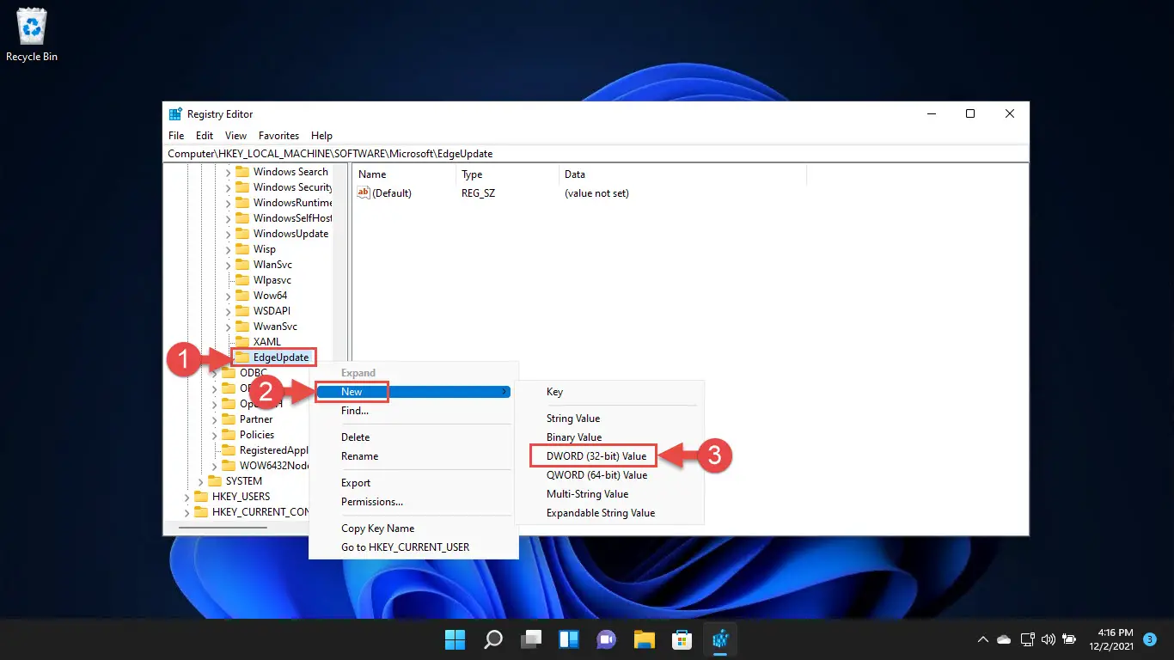This screenshot has height=660, width=1174.
Task: Open the Help menu
Action: pos(321,136)
